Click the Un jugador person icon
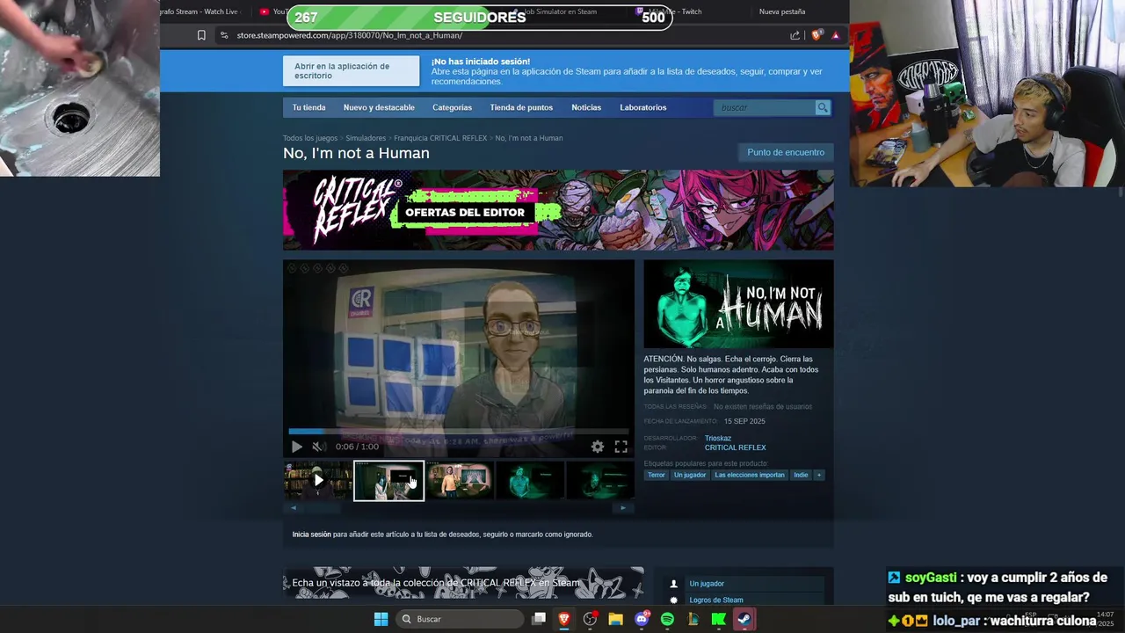Image resolution: width=1125 pixels, height=633 pixels. [x=674, y=584]
